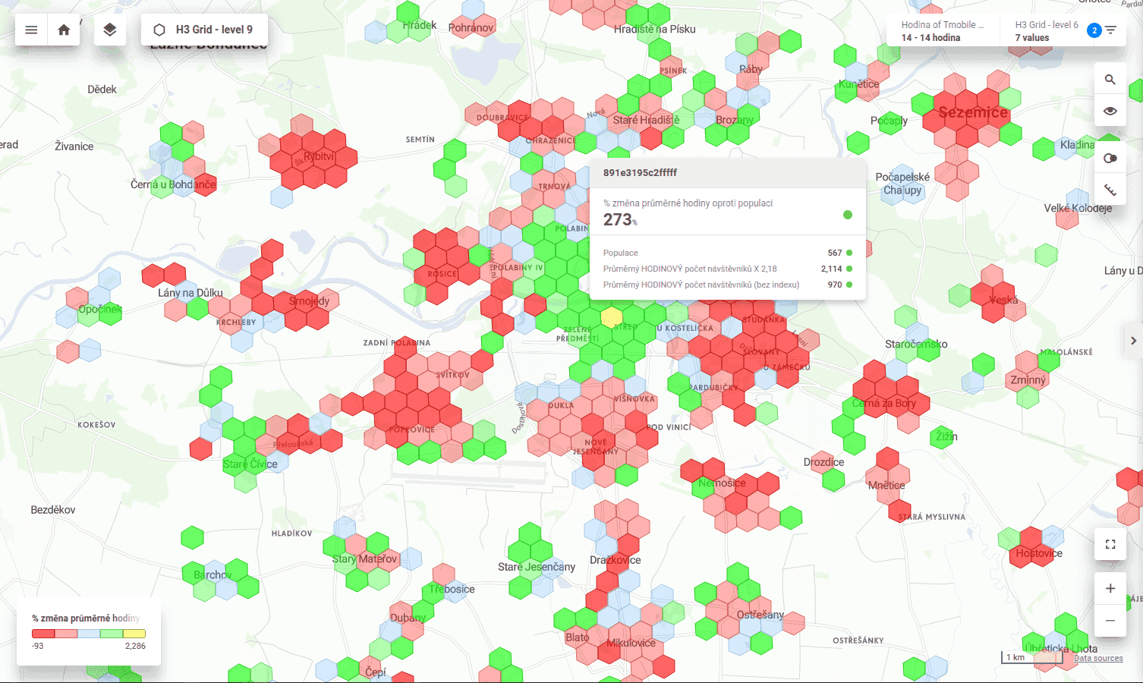Toggle dark mode with the contrast icon

click(1110, 158)
